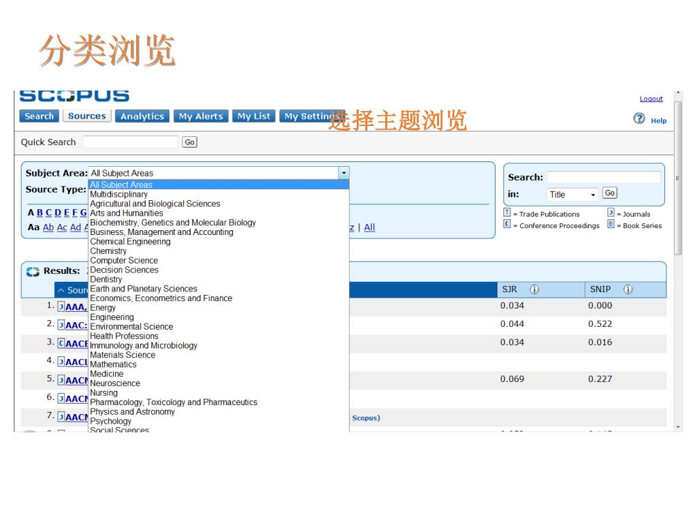Click the journal icon in row 4

(61, 362)
